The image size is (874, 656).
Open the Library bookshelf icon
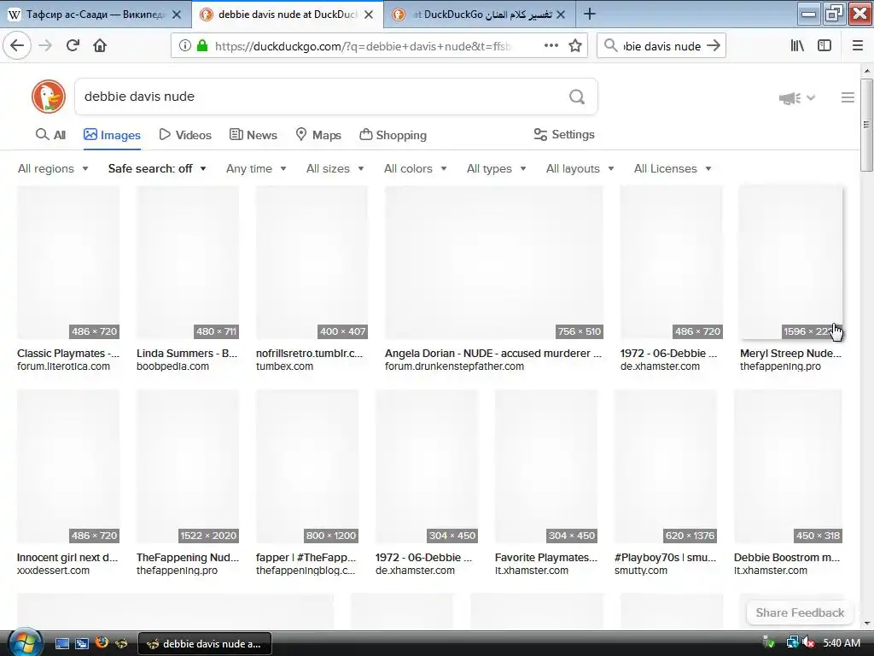point(797,46)
